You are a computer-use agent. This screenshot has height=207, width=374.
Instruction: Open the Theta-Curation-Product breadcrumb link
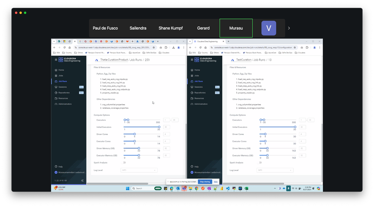(x=114, y=60)
